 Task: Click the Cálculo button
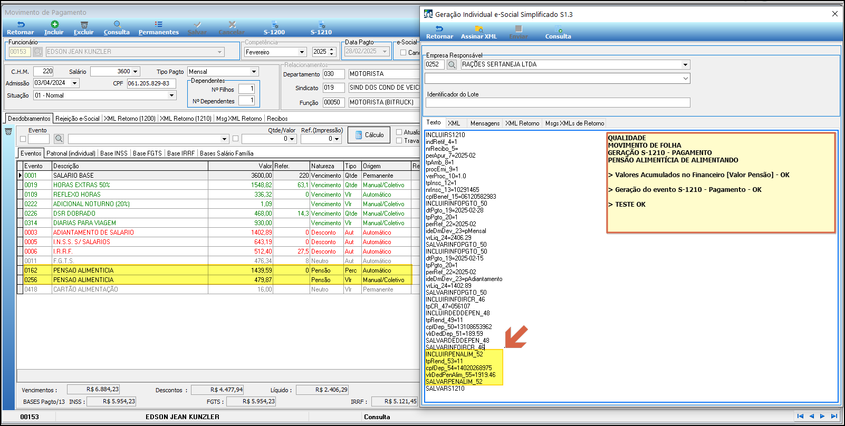[369, 135]
